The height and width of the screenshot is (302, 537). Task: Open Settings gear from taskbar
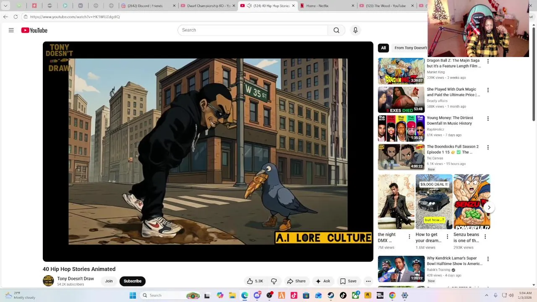[x=405, y=295]
